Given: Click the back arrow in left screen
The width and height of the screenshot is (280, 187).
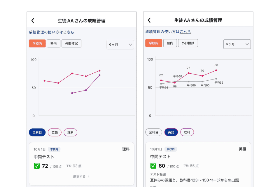Looking at the screenshot, I should click(x=33, y=20).
